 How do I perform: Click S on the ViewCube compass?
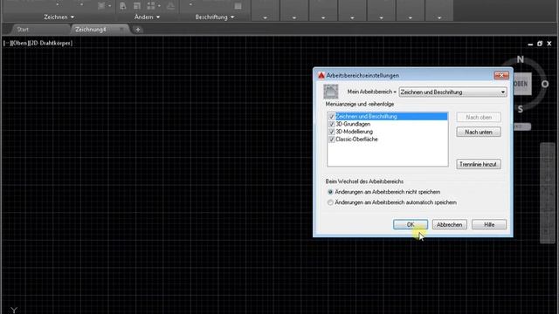tap(521, 109)
